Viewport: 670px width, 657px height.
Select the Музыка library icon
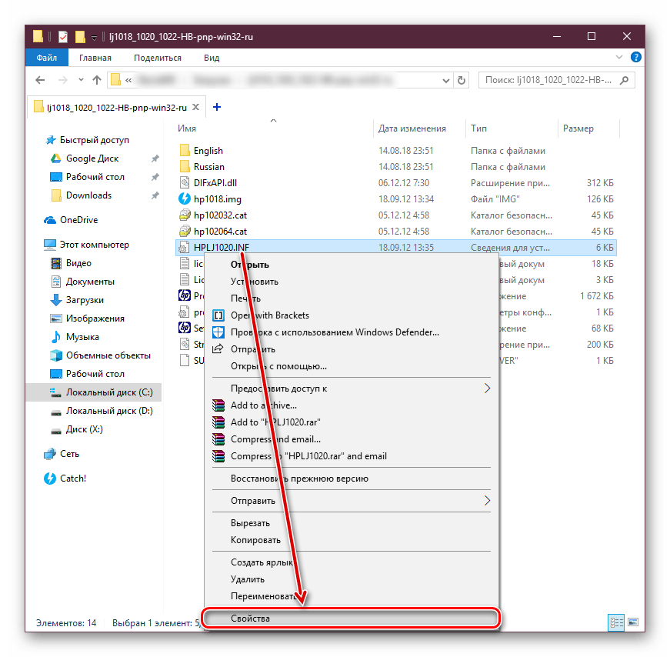tap(55, 337)
